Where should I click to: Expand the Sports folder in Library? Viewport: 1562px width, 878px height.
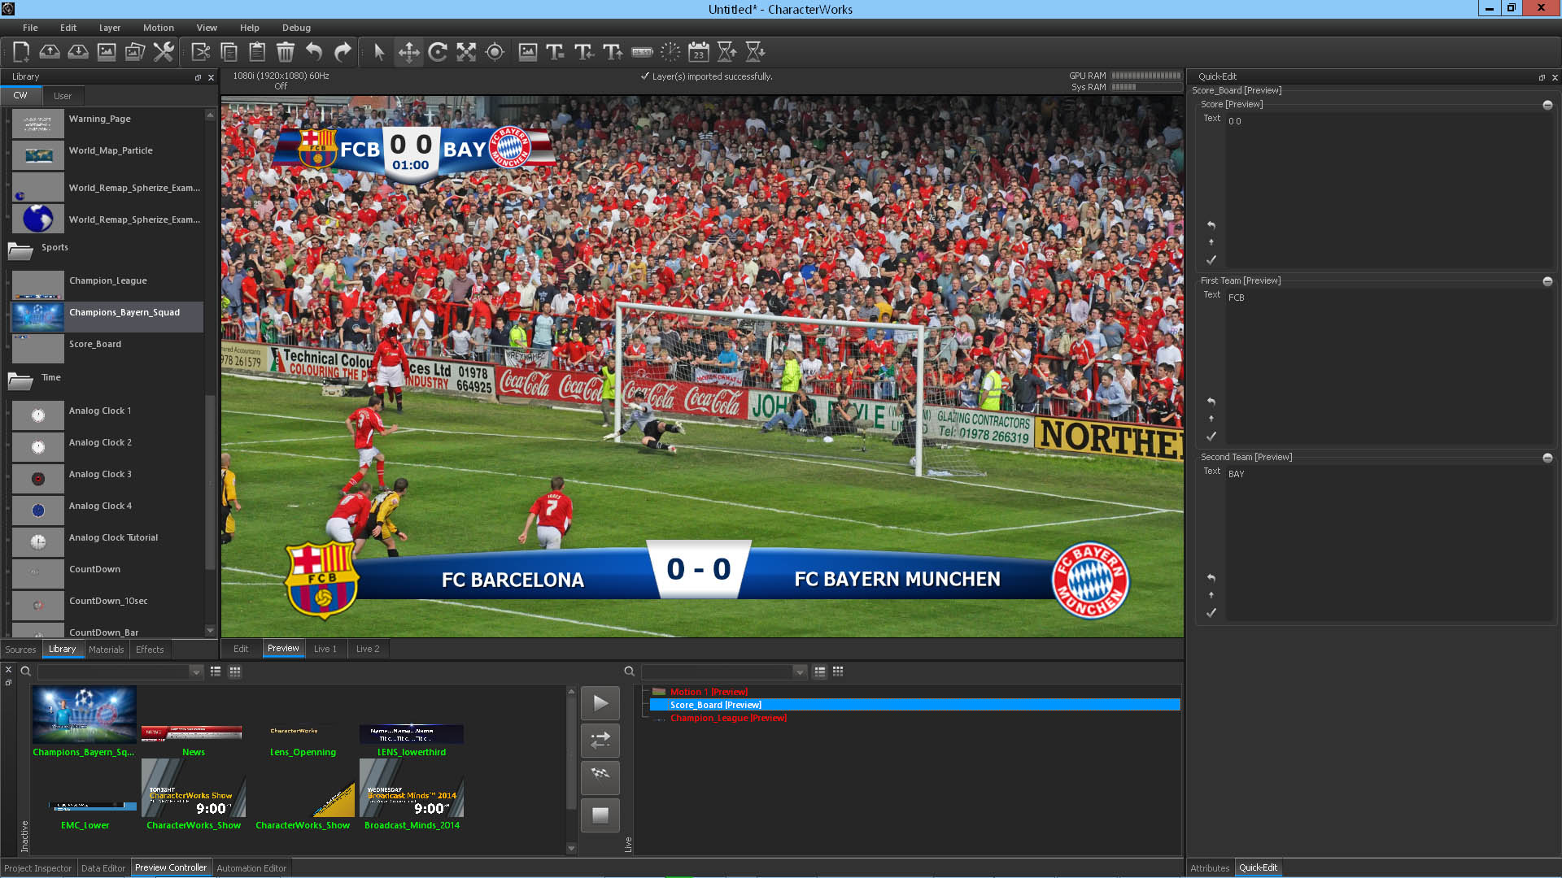pyautogui.click(x=20, y=249)
